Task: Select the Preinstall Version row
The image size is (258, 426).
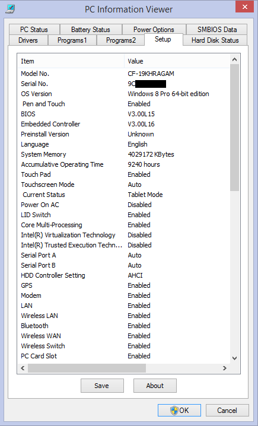Action: point(123,134)
